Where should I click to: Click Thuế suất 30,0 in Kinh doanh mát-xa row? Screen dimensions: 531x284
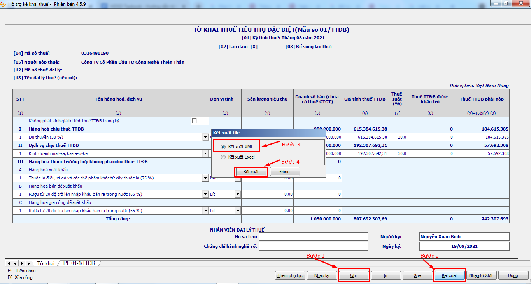pos(397,153)
